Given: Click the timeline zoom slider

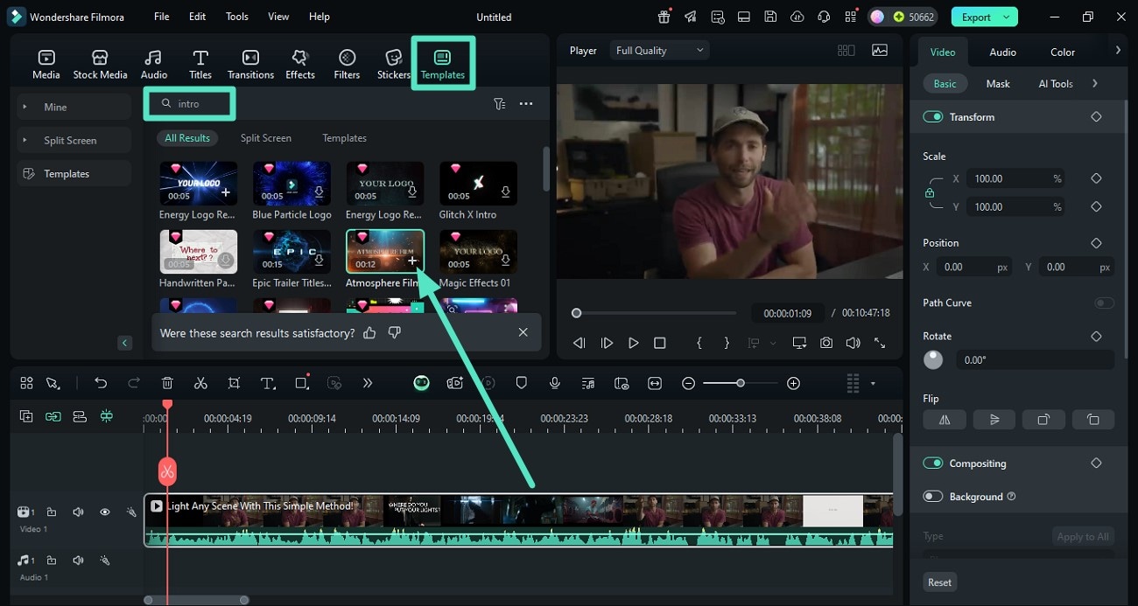Looking at the screenshot, I should [741, 383].
